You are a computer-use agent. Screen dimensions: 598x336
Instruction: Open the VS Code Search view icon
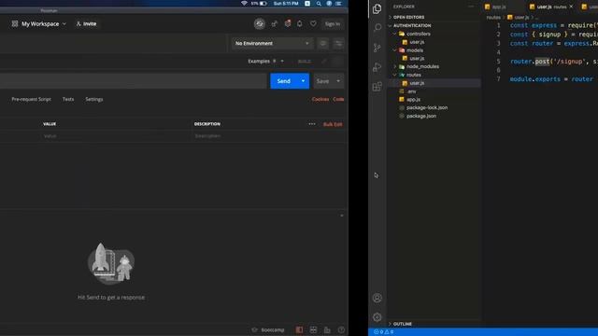377,28
